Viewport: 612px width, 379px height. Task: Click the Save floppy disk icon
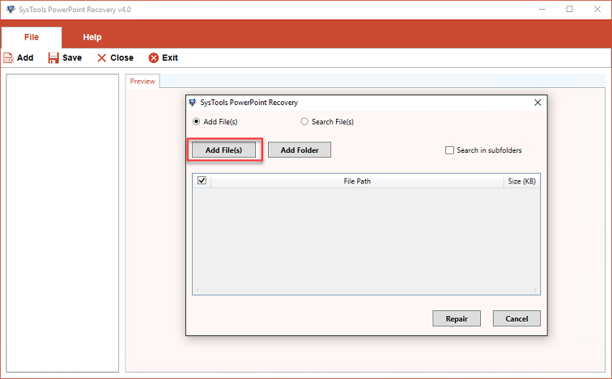[53, 58]
